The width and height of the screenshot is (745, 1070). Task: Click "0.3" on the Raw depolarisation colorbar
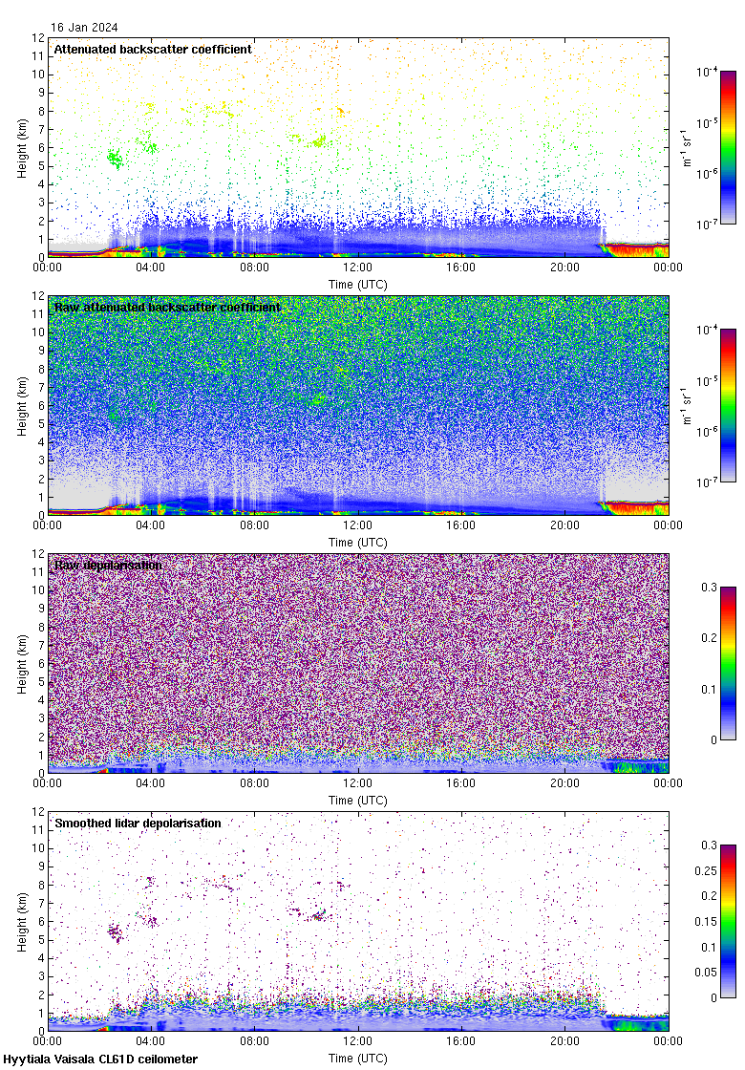710,588
